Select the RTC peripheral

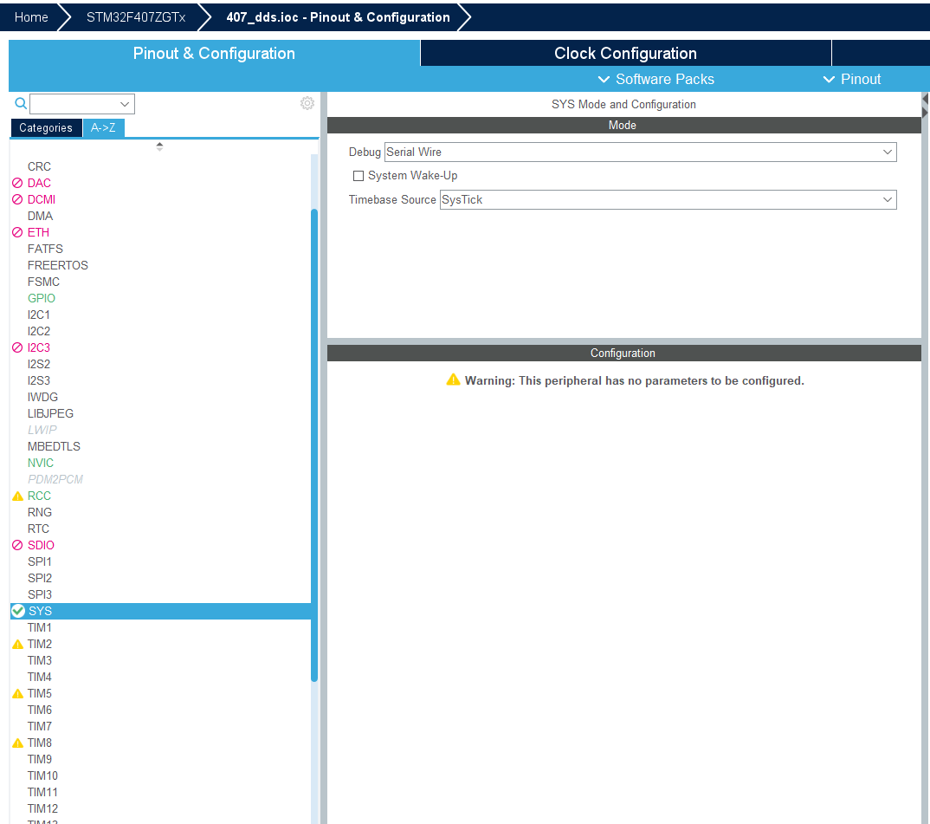click(39, 529)
